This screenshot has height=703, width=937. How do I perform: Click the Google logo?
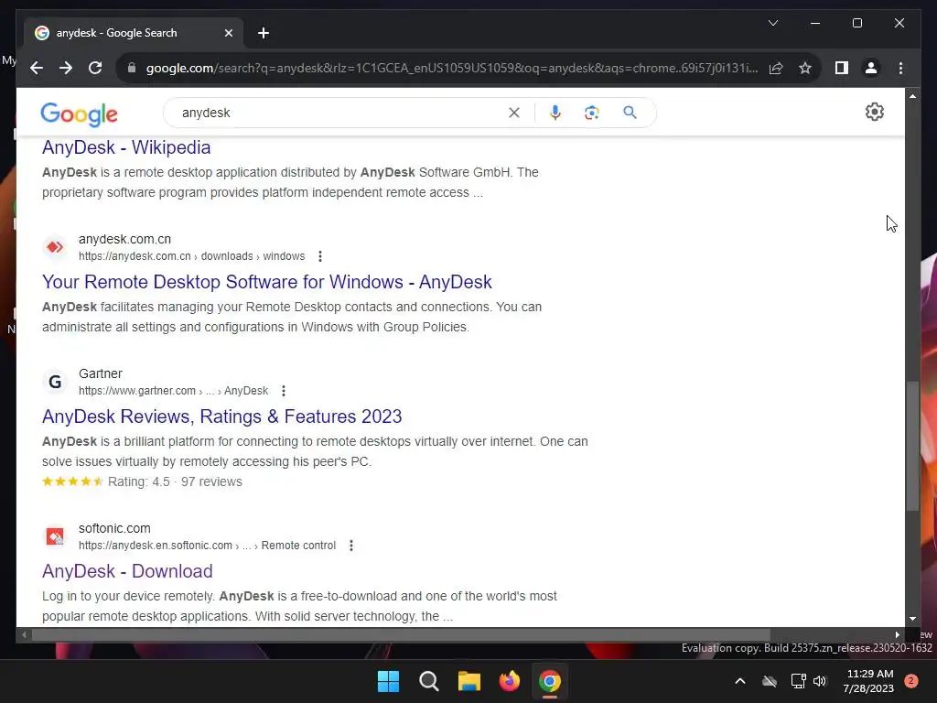click(79, 114)
